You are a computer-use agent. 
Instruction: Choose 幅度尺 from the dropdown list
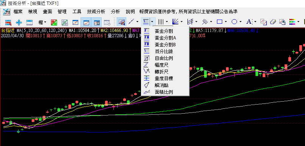(165, 65)
